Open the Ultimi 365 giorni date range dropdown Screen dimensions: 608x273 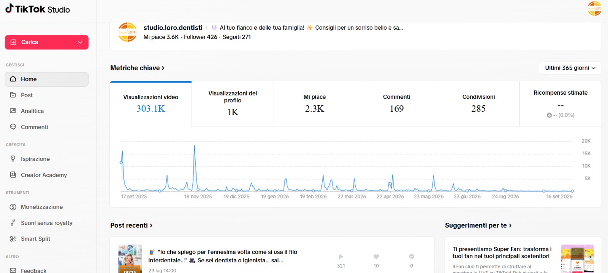pos(570,68)
